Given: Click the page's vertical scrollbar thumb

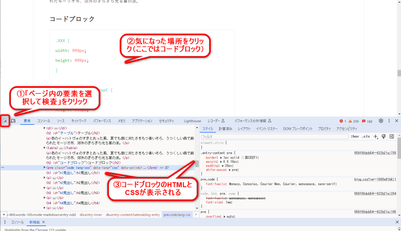Looking at the screenshot, I should coord(399,73).
